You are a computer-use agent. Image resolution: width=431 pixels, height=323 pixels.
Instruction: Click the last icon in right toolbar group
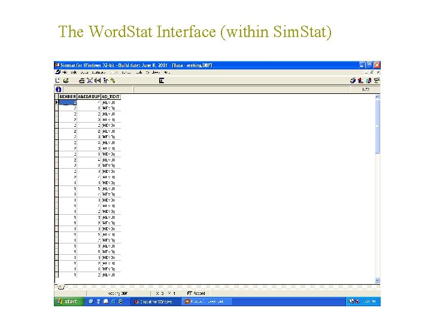[377, 81]
